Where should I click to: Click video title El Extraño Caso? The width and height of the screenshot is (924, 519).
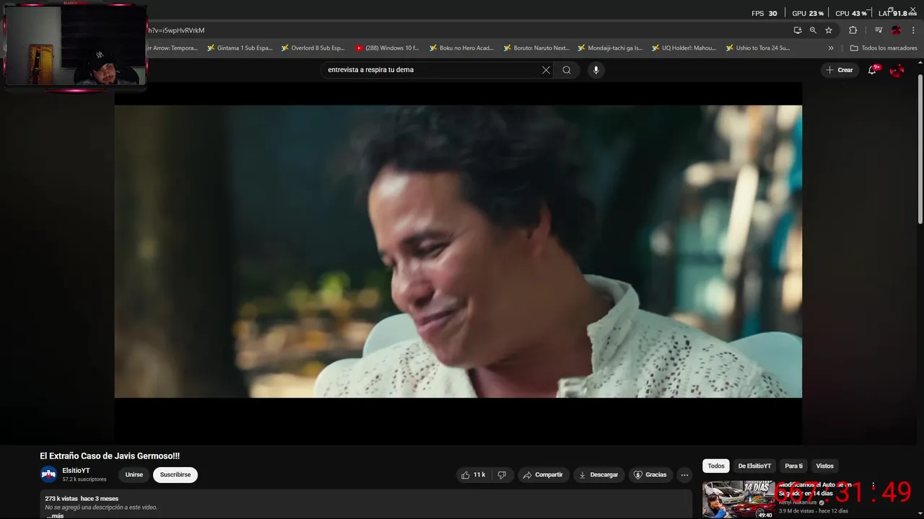pyautogui.click(x=110, y=456)
